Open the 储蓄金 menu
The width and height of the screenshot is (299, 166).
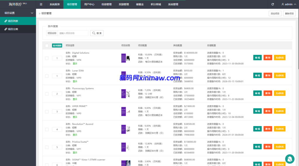[140, 4]
